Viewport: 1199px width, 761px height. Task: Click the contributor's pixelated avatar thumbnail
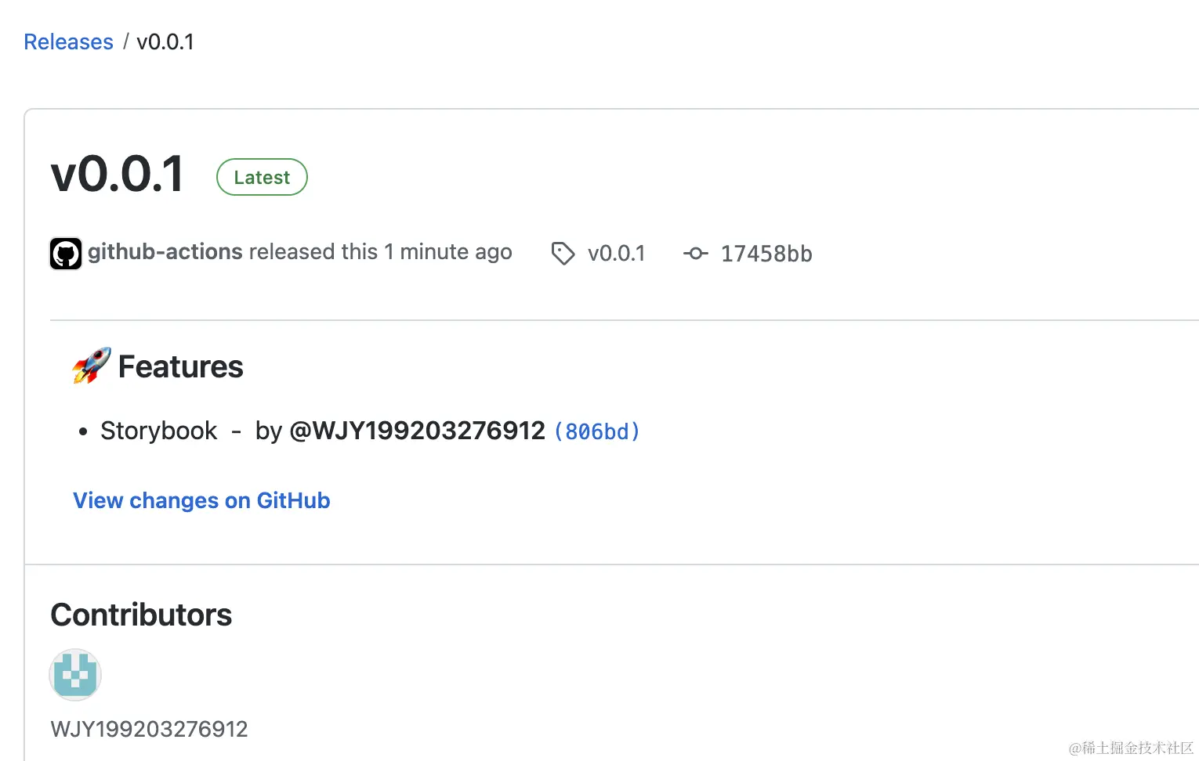coord(75,674)
